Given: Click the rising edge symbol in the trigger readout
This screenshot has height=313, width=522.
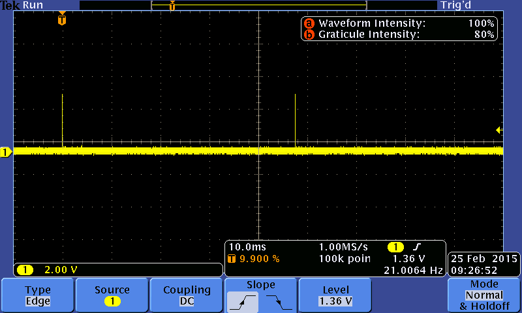Looking at the screenshot, I should [417, 246].
